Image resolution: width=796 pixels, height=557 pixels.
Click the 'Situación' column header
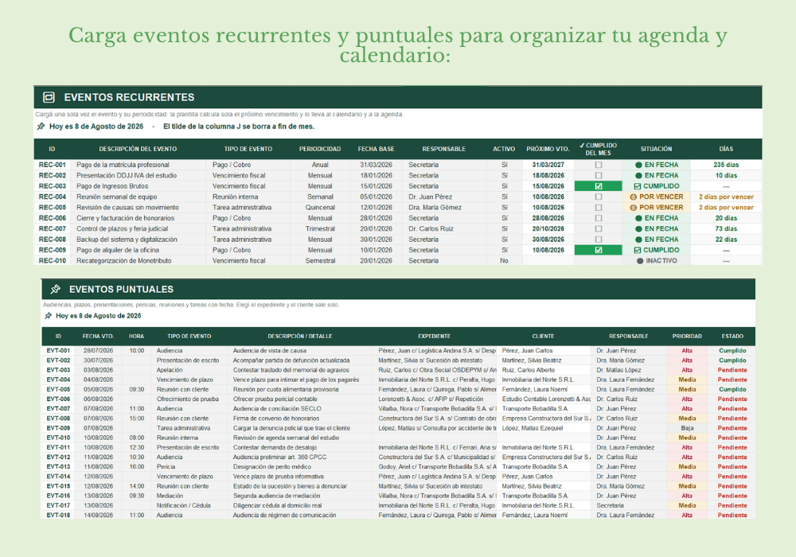coord(656,149)
